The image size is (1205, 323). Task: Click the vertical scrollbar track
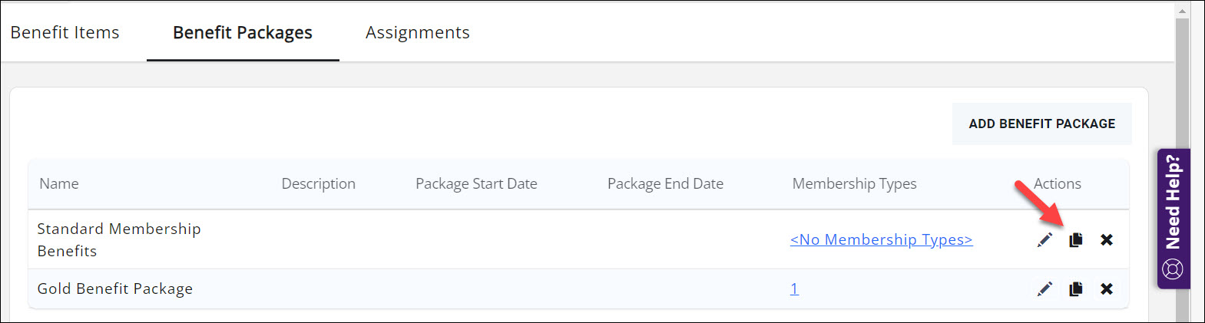(1182, 161)
